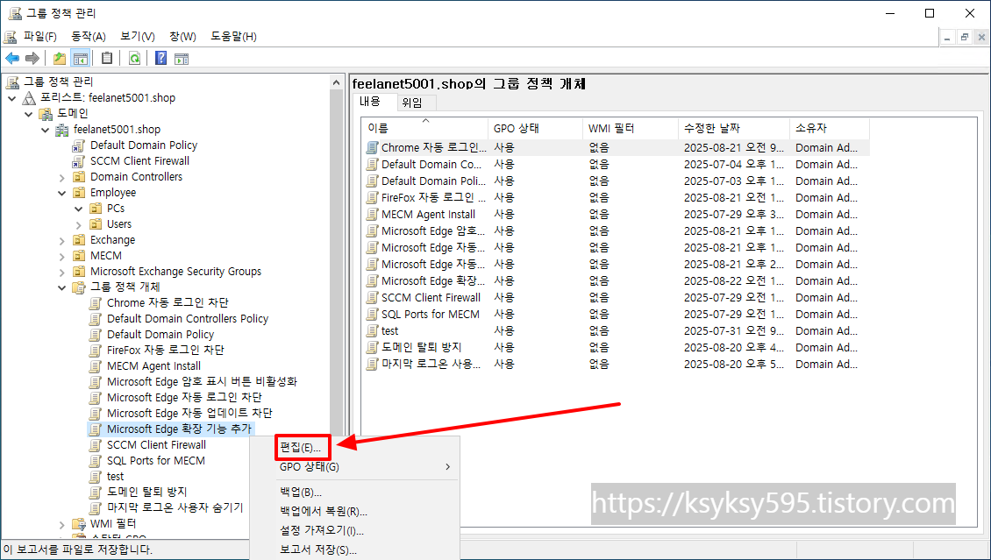Collapse the 그룹 정책 개체 node
991x560 pixels.
click(x=62, y=288)
